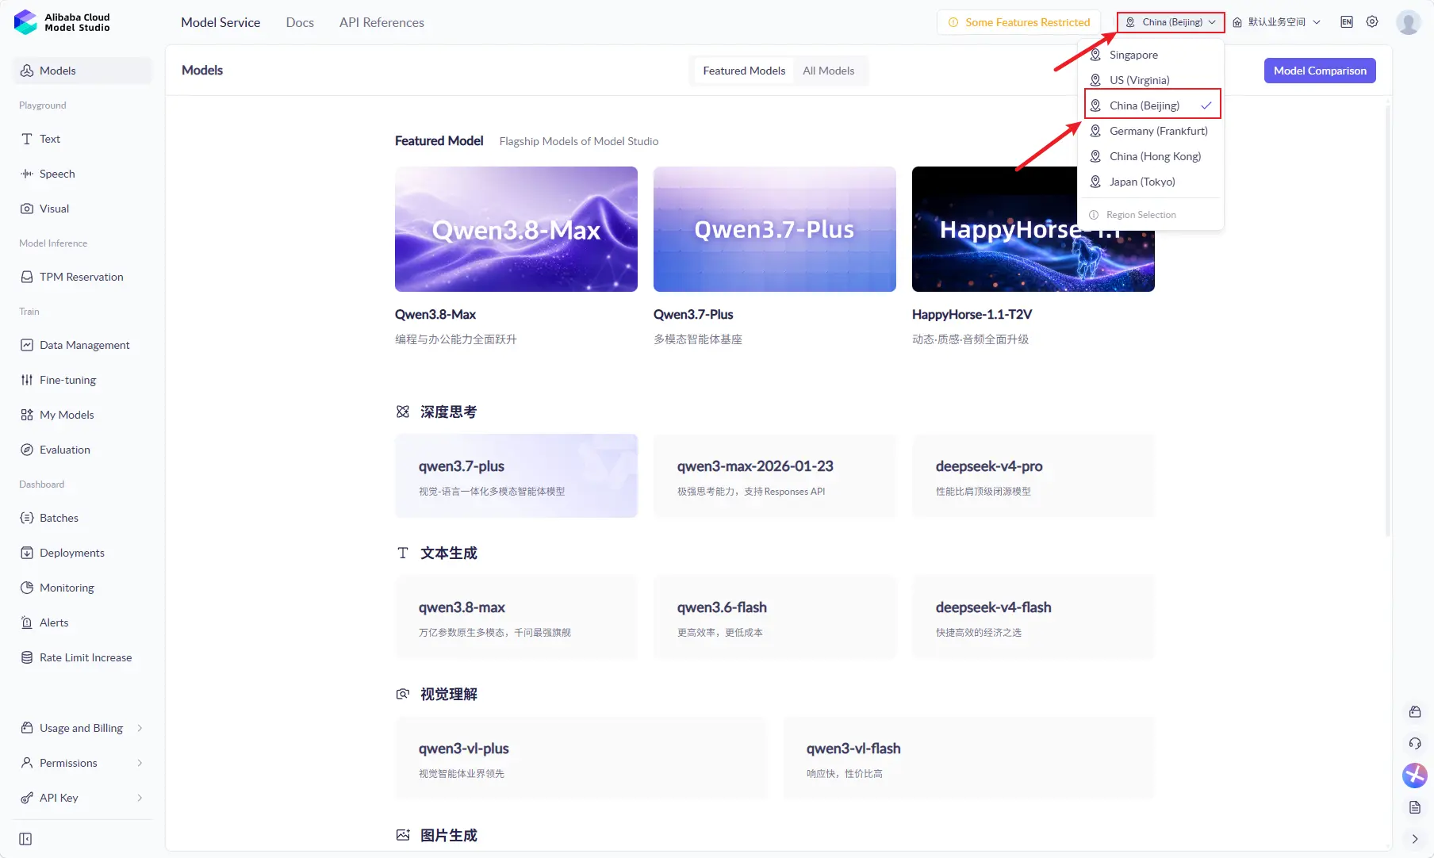Click Some Features Restricted notice
Image resolution: width=1434 pixels, height=858 pixels.
tap(1018, 22)
